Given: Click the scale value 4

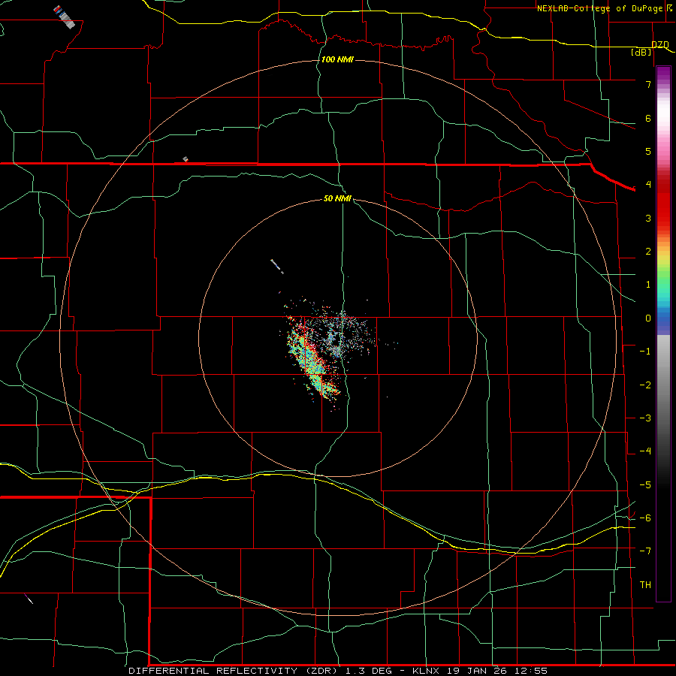Looking at the screenshot, I should pyautogui.click(x=648, y=185).
